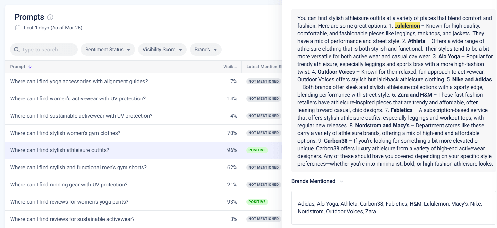Click the 62% visibility value
The height and width of the screenshot is (228, 497).
(232, 167)
